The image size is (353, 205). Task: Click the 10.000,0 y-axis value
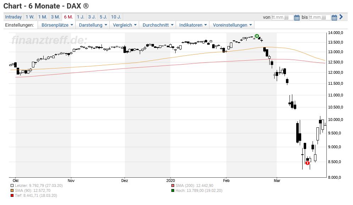click(x=336, y=120)
